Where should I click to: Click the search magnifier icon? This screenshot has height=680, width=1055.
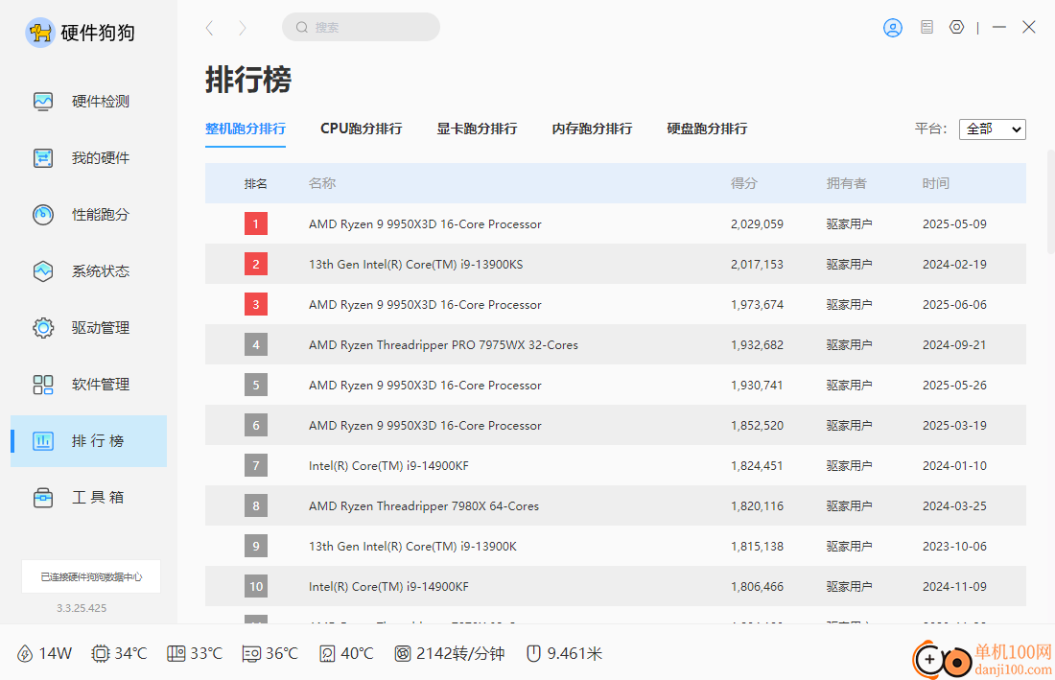click(302, 28)
